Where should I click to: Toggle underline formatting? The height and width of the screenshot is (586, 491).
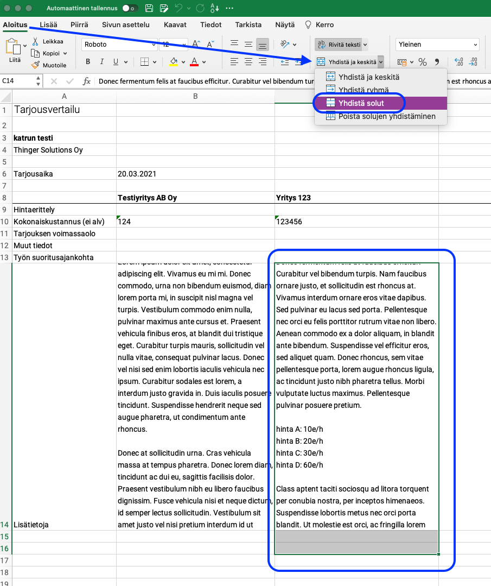(116, 62)
